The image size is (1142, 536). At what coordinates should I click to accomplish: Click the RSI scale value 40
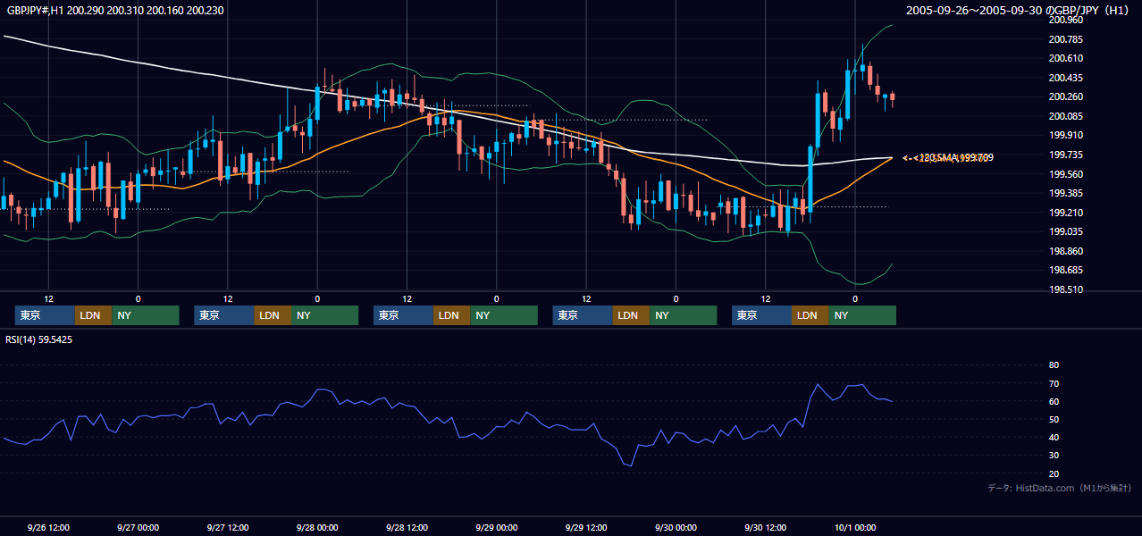1054,437
